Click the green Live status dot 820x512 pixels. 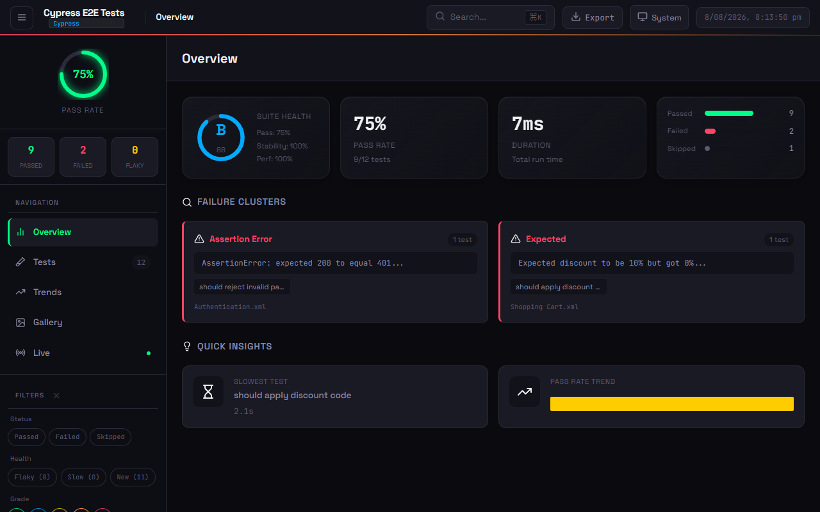tap(149, 353)
